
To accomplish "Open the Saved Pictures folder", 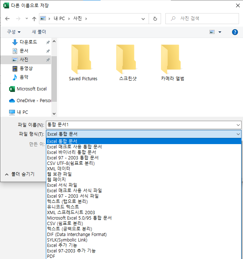I will click(x=83, y=63).
